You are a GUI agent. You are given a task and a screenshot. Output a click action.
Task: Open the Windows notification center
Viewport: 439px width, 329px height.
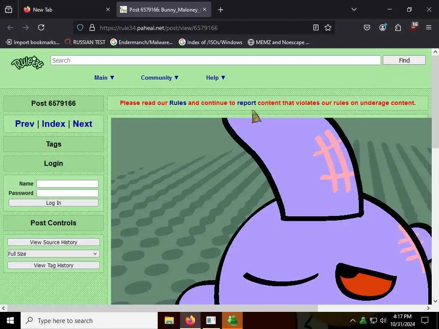(425, 320)
